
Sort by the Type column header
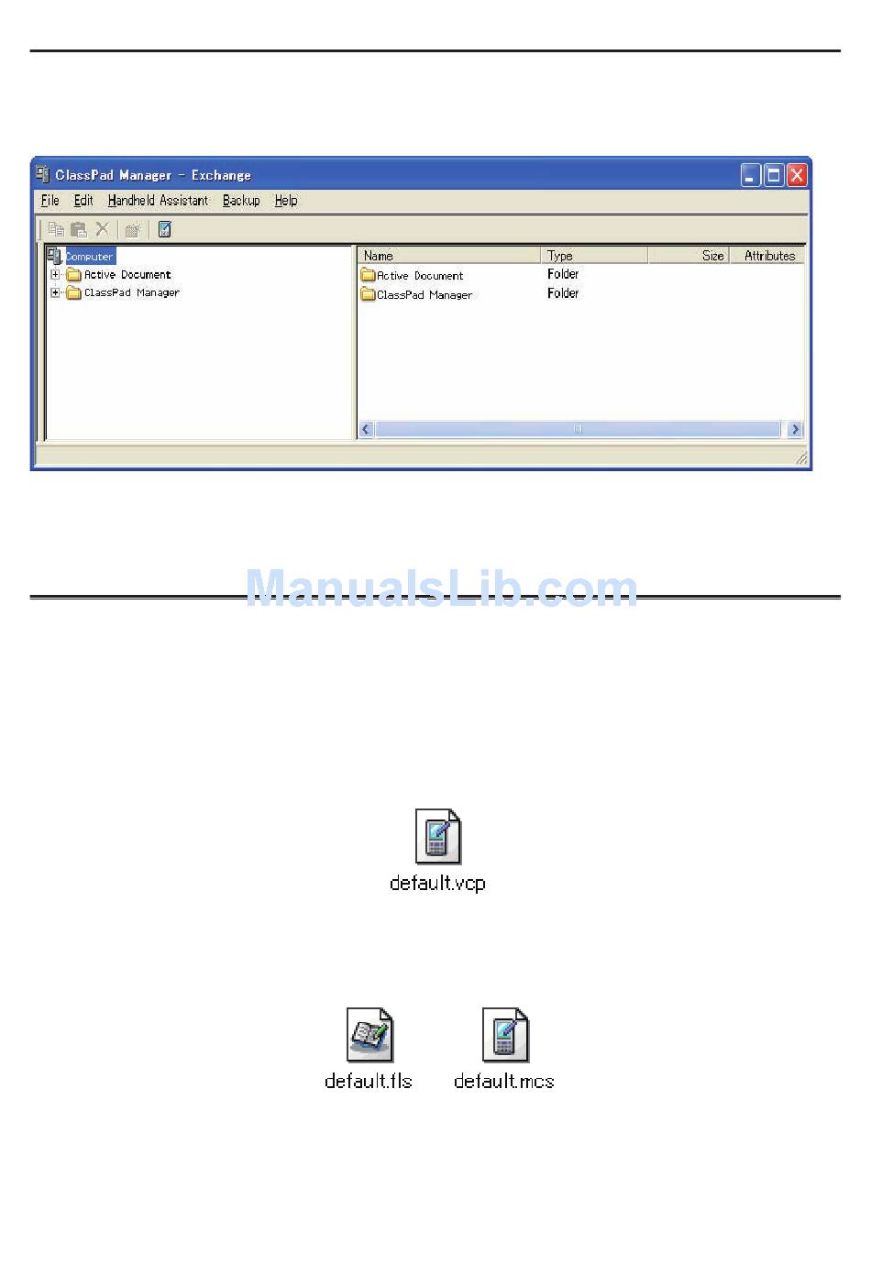coord(594,256)
